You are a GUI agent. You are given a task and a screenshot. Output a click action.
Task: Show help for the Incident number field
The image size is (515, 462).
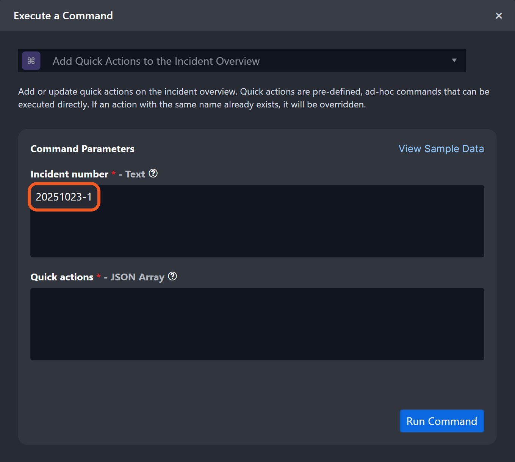click(x=153, y=173)
